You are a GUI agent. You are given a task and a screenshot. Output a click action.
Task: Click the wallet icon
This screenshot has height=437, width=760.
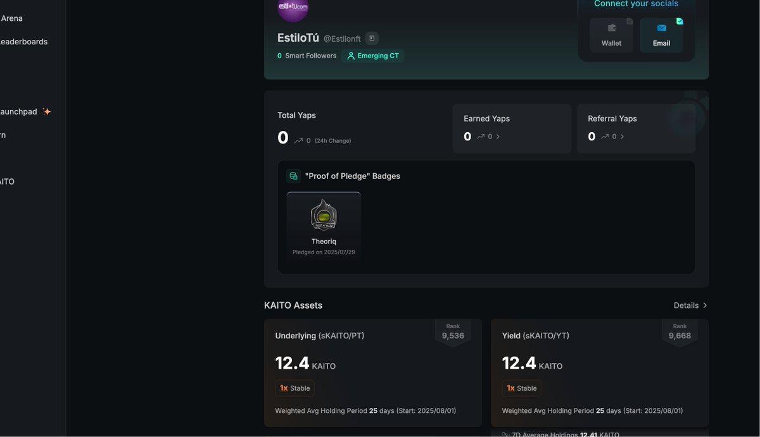click(x=612, y=28)
